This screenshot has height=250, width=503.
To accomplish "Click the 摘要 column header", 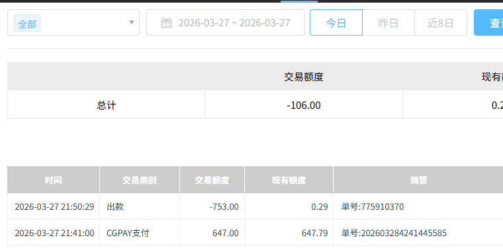I will click(x=419, y=180).
